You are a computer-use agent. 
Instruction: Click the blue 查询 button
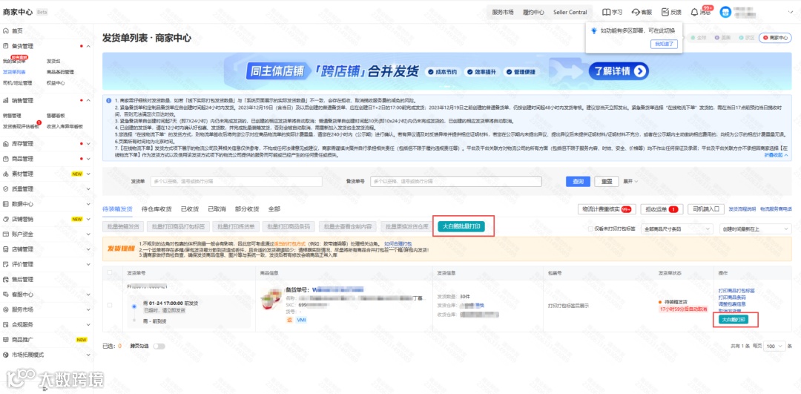(x=578, y=181)
